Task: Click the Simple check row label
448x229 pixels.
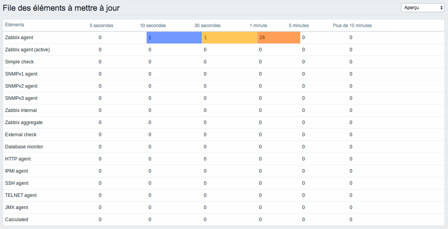Action: click(20, 61)
